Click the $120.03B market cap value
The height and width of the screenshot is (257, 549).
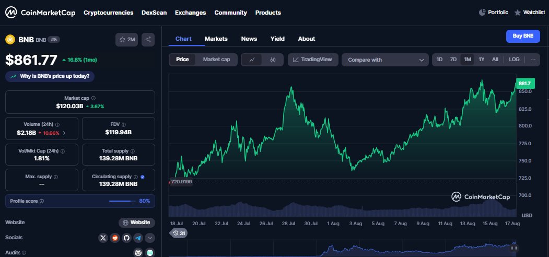(69, 106)
